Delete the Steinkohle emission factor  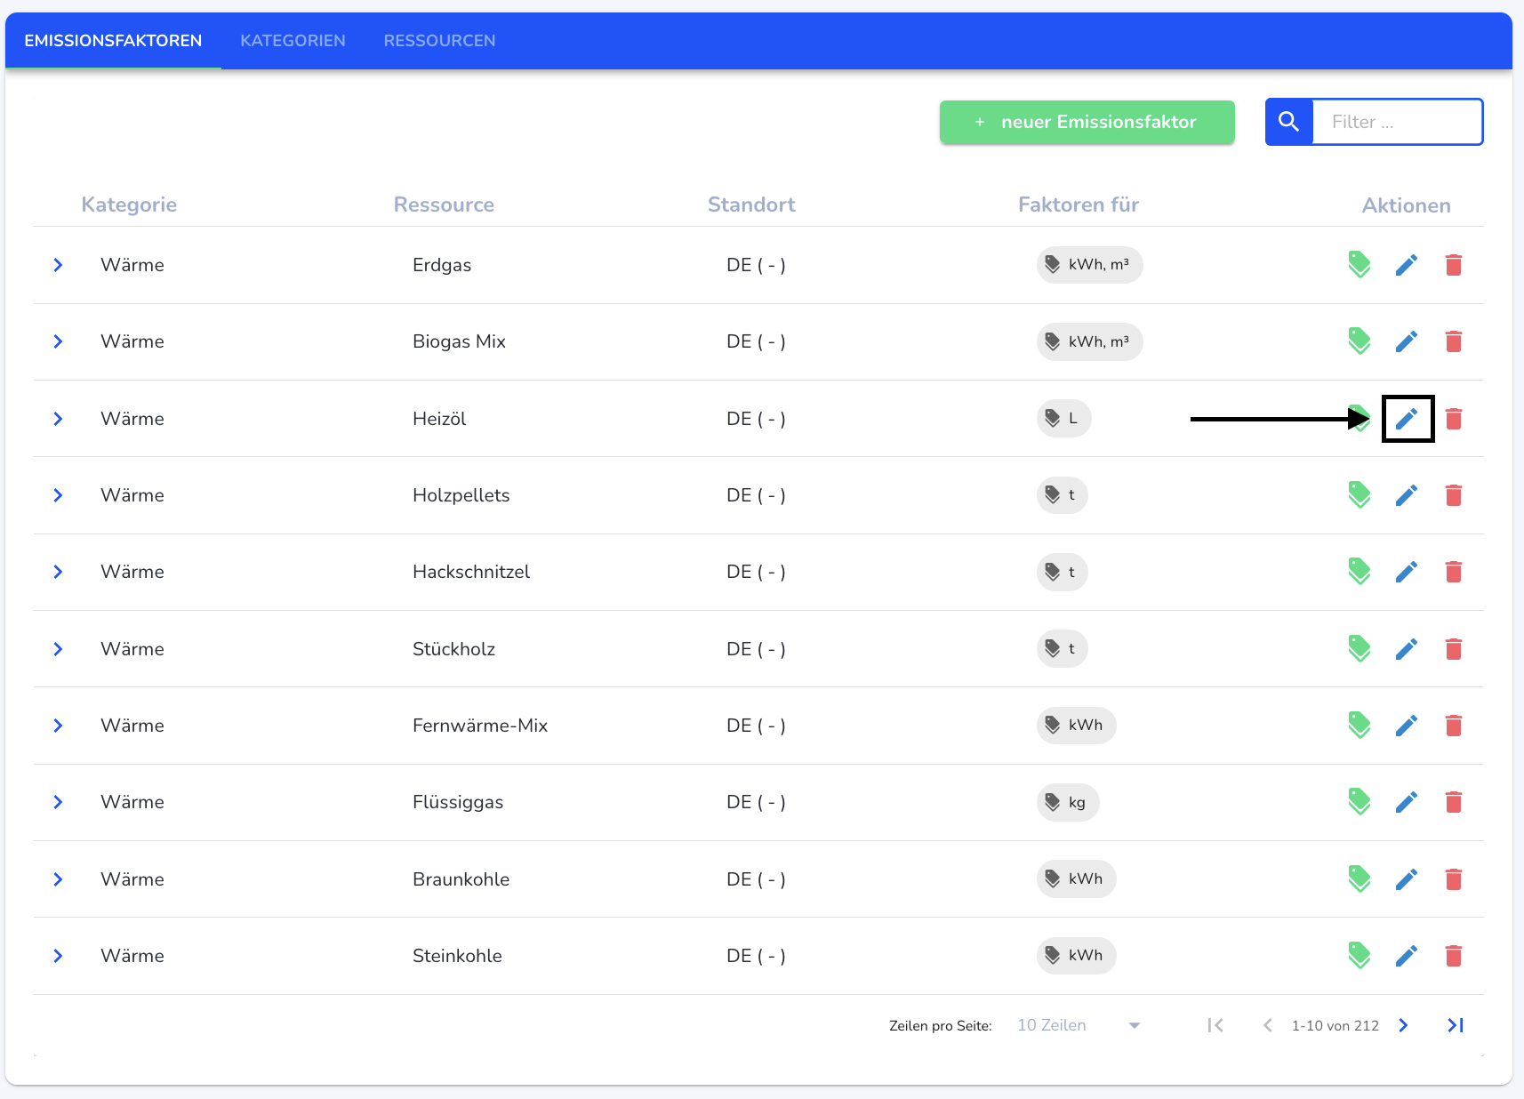(1454, 956)
